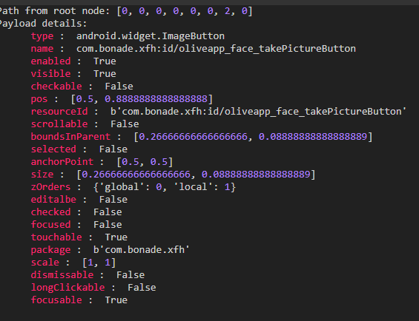Screen dimensions: 419x321
Task: Click the 'scrollable' key label
Action: click(59, 124)
